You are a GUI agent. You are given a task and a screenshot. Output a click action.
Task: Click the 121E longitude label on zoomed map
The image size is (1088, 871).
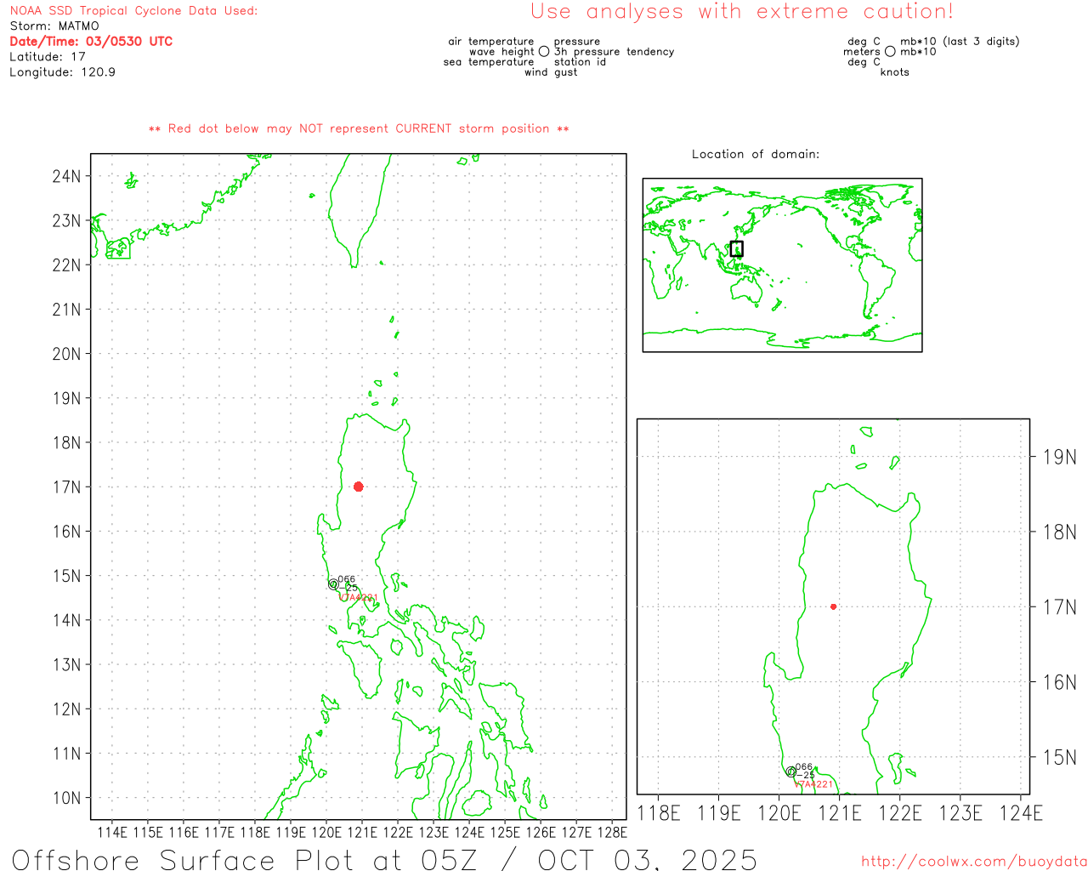pos(840,814)
